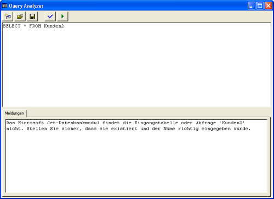Select the Meldungen tab
The image size is (274, 199).
[x=14, y=113]
